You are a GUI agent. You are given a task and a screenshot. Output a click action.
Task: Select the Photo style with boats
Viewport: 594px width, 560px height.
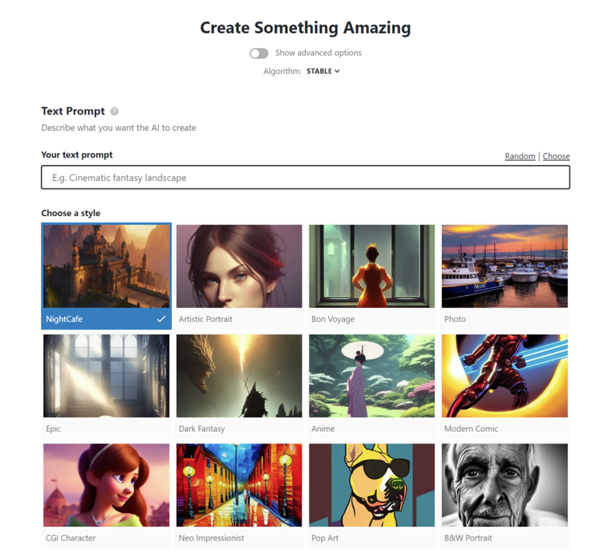click(x=505, y=276)
